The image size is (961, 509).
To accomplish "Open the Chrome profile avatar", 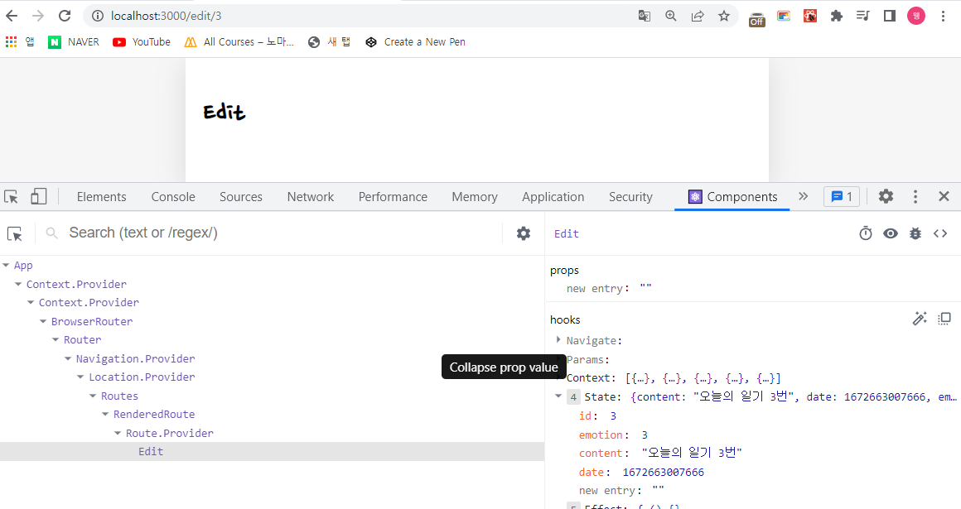I will 916,16.
